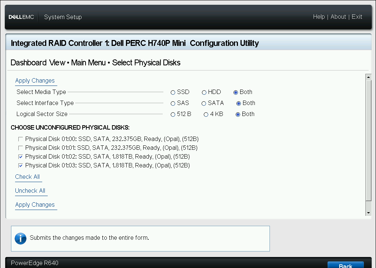Click the scrollbar down arrow
Image resolution: width=376 pixels, height=268 pixels.
click(x=368, y=212)
